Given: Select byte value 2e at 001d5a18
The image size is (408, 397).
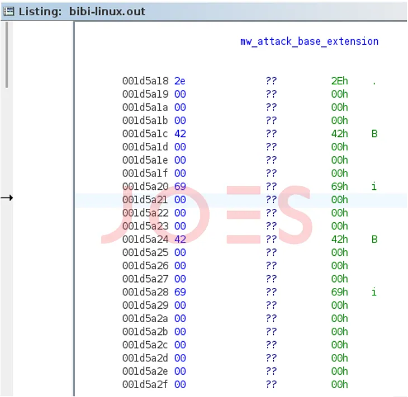Looking at the screenshot, I should (x=180, y=81).
